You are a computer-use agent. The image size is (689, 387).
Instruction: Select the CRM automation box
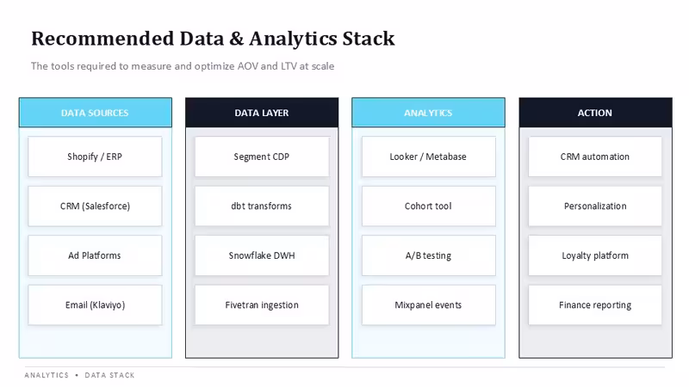(x=595, y=157)
